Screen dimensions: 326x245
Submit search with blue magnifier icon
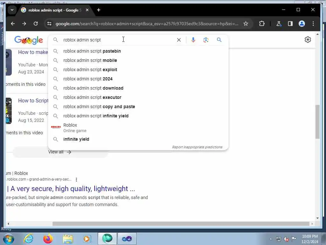point(219,40)
